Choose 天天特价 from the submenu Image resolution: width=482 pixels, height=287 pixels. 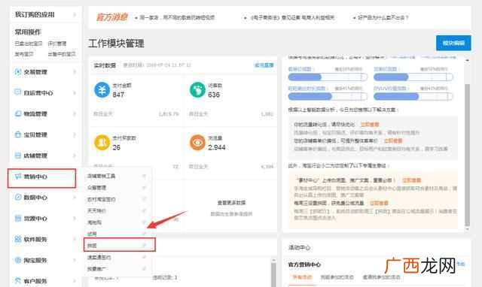96,210
